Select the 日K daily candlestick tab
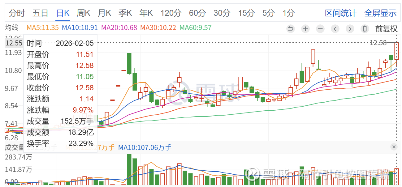 pyautogui.click(x=63, y=13)
